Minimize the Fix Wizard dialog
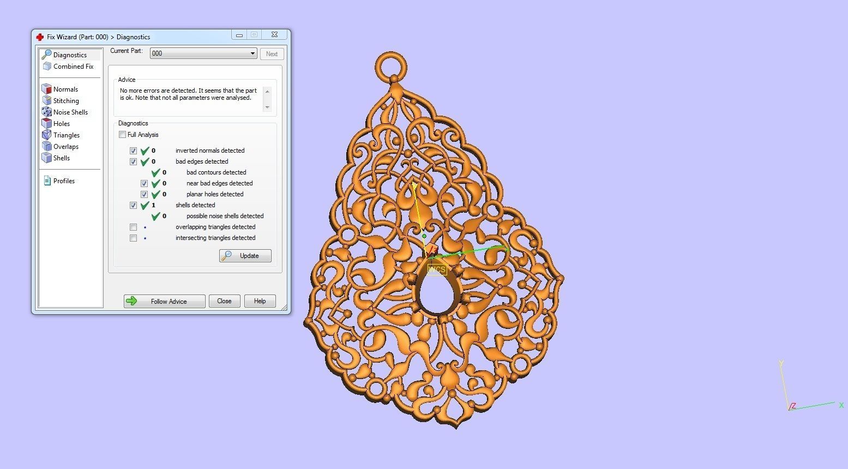The width and height of the screenshot is (848, 469). 239,35
